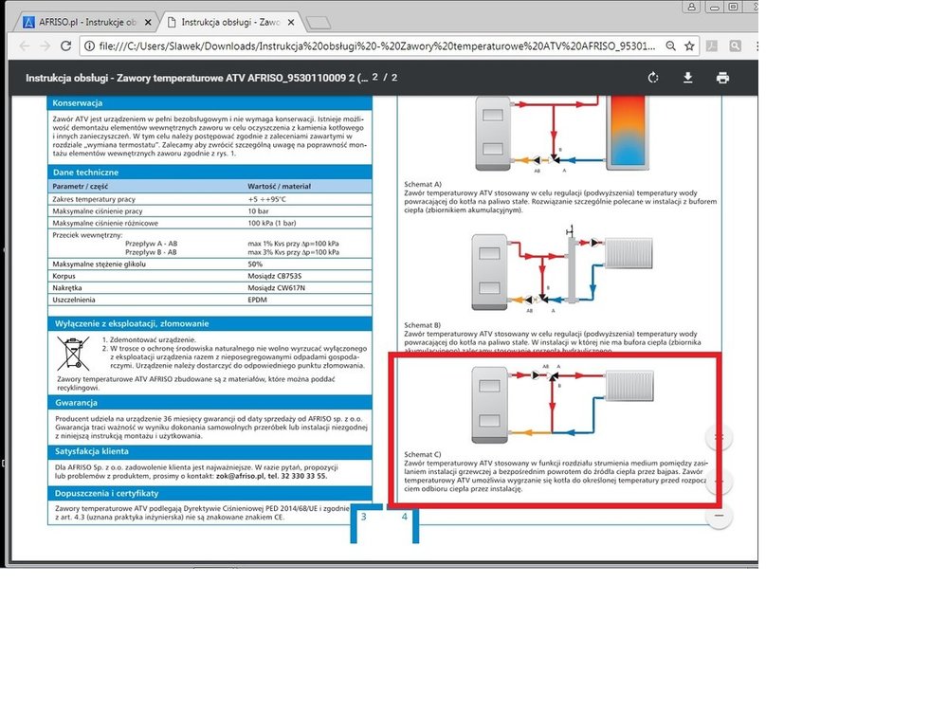This screenshot has width=948, height=711.
Task: View site info for the file URL
Action: click(x=88, y=46)
